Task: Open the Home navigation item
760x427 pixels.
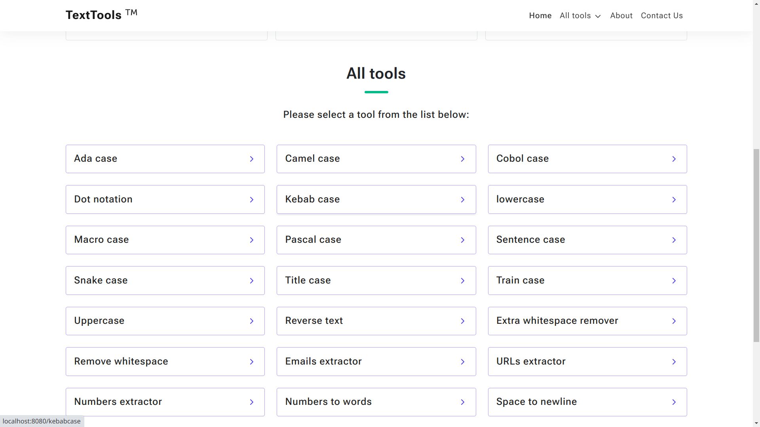Action: 540,16
